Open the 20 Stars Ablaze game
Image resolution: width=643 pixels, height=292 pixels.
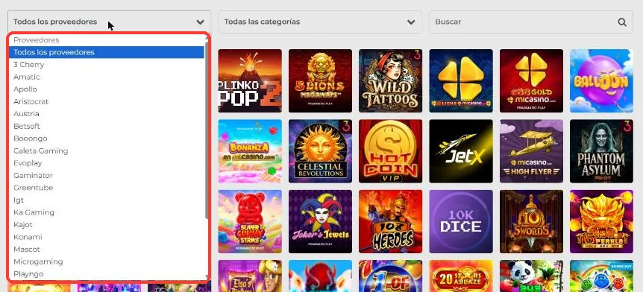461,276
